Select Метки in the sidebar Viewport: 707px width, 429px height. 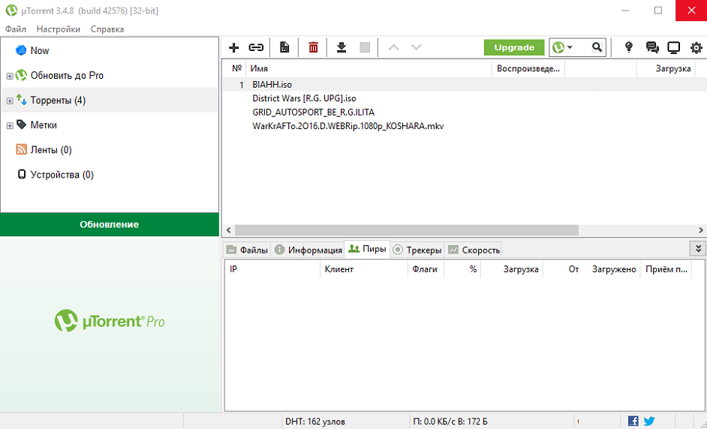(44, 124)
